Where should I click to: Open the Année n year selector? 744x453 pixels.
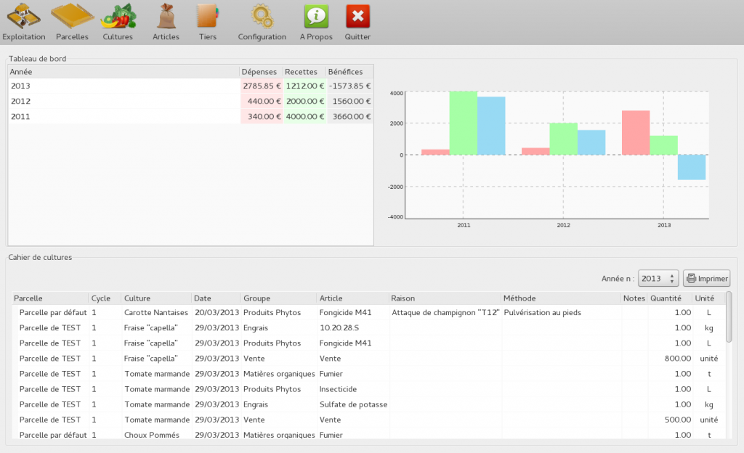pos(658,279)
